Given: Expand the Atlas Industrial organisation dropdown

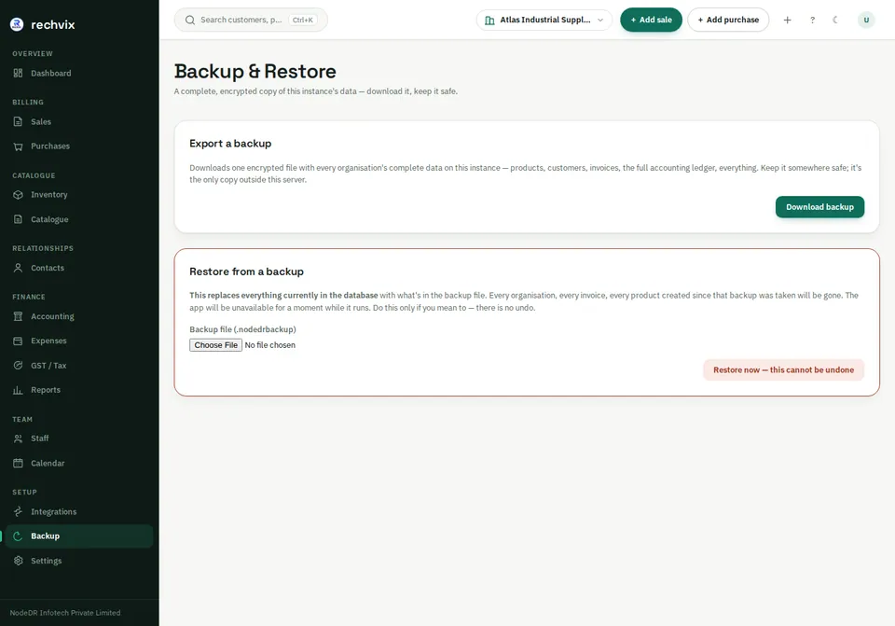Looking at the screenshot, I should pos(544,20).
